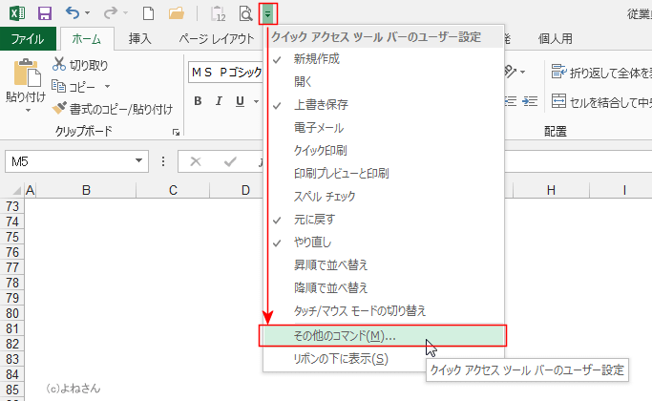This screenshot has width=652, height=401.
Task: Toggle underline formatting
Action: click(240, 101)
